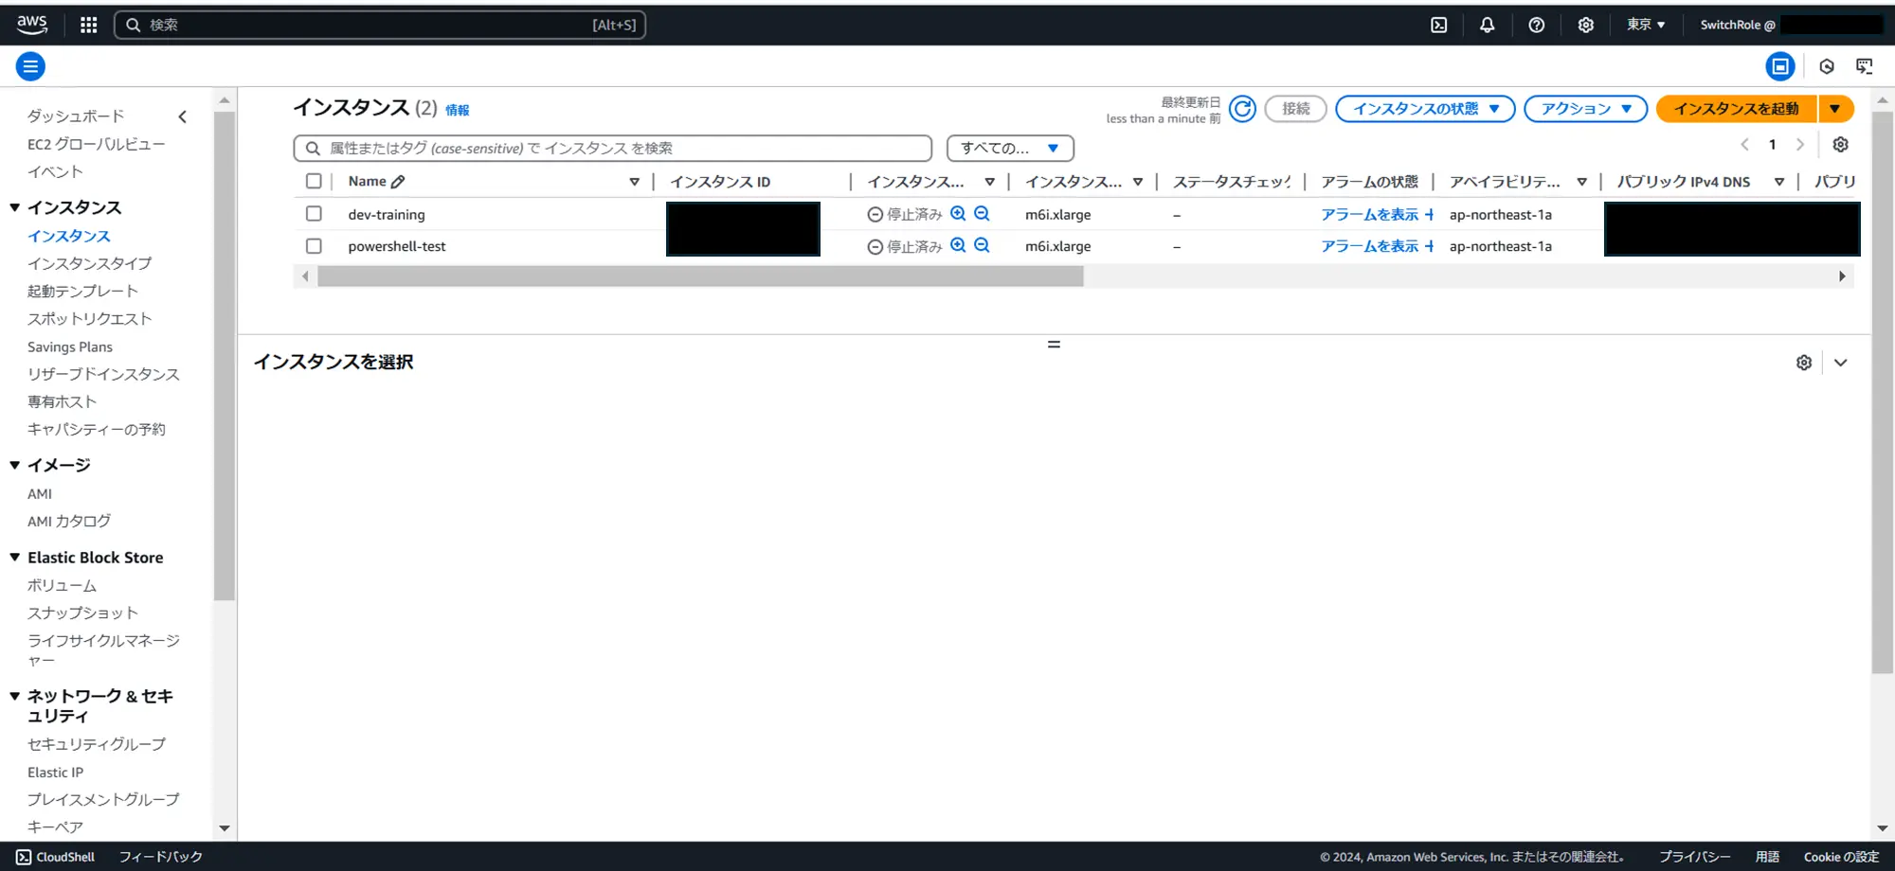Viewport: 1895px width, 871px height.
Task: Add alarm plus icon for powershell-test
Action: (1429, 246)
